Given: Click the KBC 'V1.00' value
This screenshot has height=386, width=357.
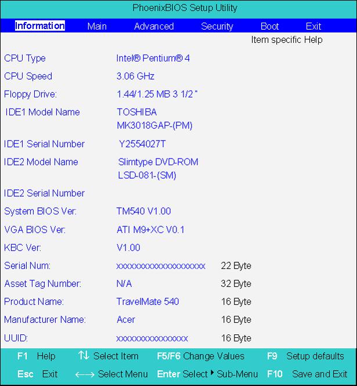Looking at the screenshot, I should (x=128, y=247).
